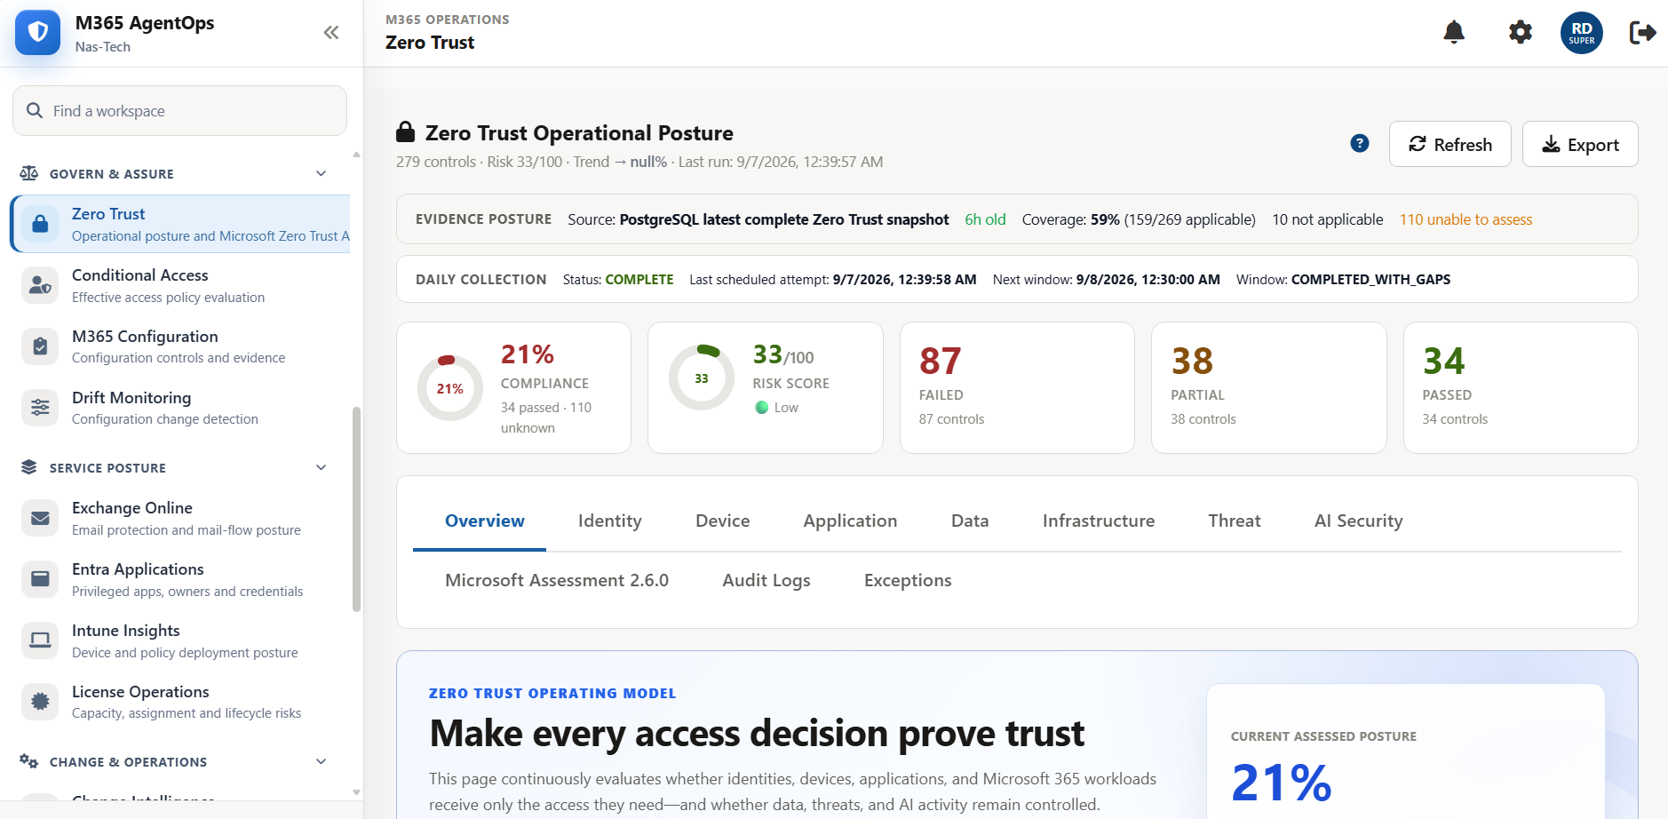Open the Audit Logs tab
Image resolution: width=1668 pixels, height=819 pixels.
point(766,580)
